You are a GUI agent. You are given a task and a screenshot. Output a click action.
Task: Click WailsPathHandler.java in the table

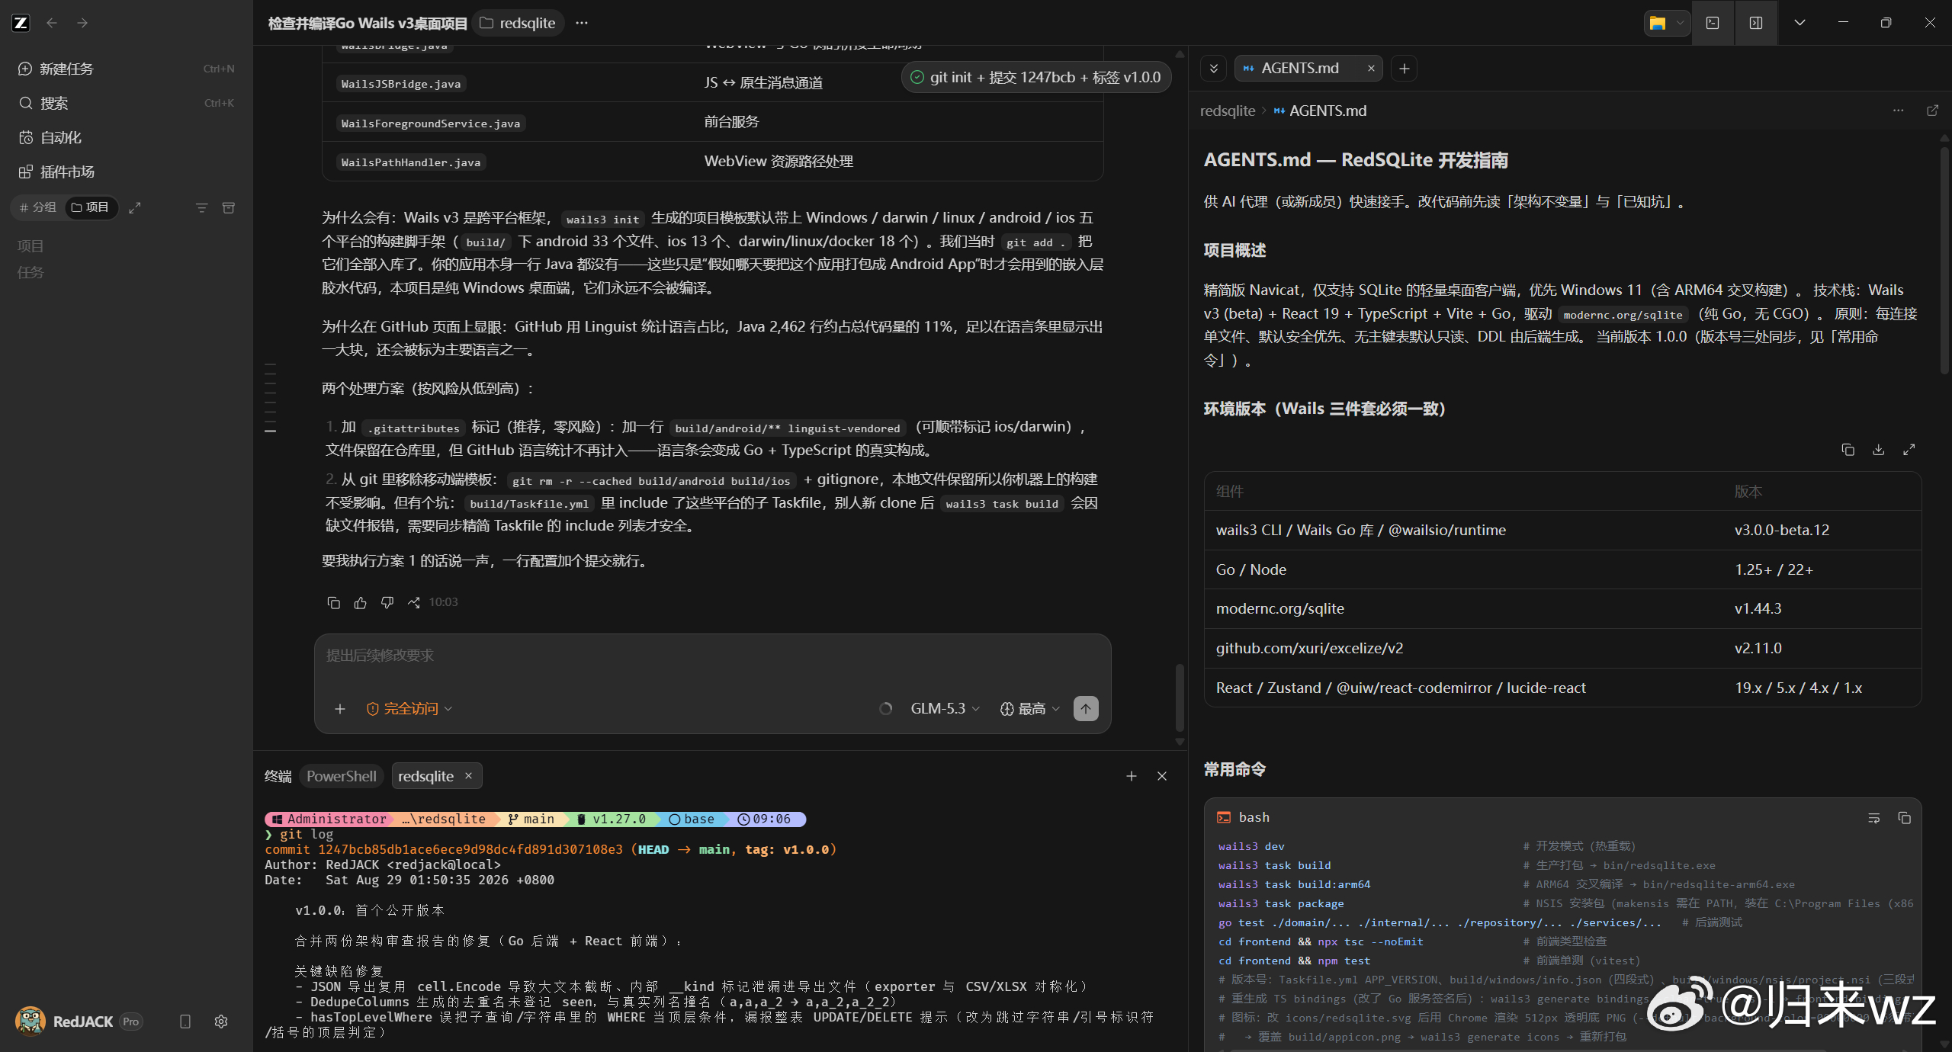click(411, 162)
